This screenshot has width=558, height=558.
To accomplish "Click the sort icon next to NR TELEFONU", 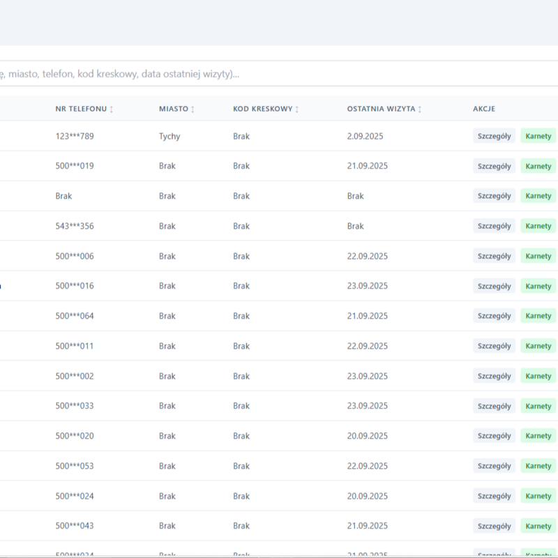I will pos(112,110).
